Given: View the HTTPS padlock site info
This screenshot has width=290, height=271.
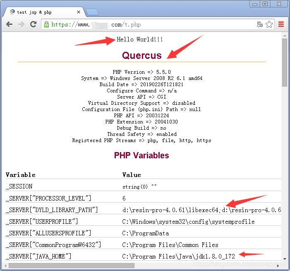Looking at the screenshot, I should point(46,24).
